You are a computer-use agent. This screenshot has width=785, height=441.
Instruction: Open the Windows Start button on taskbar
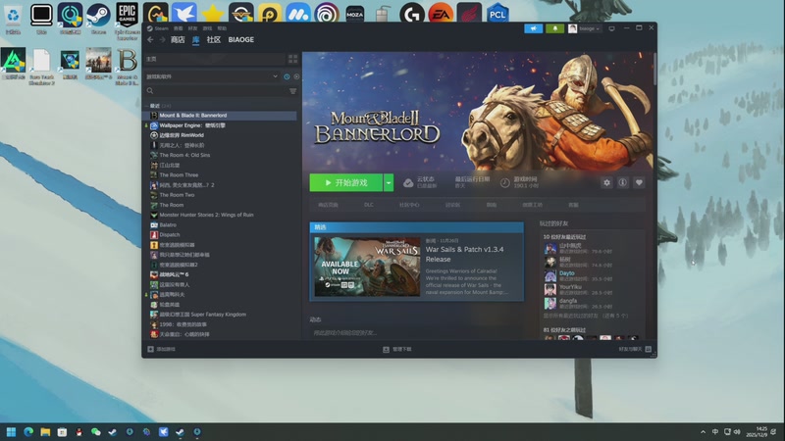11,432
